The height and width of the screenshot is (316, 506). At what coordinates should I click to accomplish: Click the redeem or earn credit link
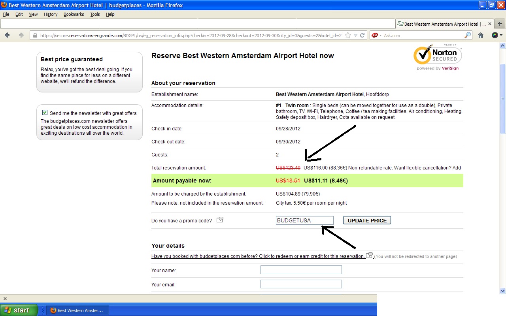tap(258, 256)
